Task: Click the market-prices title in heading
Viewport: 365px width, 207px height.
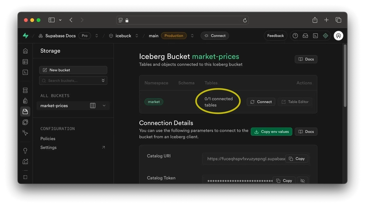Action: (x=215, y=56)
